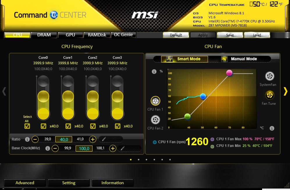Screen dimensions: 290x190
Task: Click the Ratio info icon
Action: (27, 139)
